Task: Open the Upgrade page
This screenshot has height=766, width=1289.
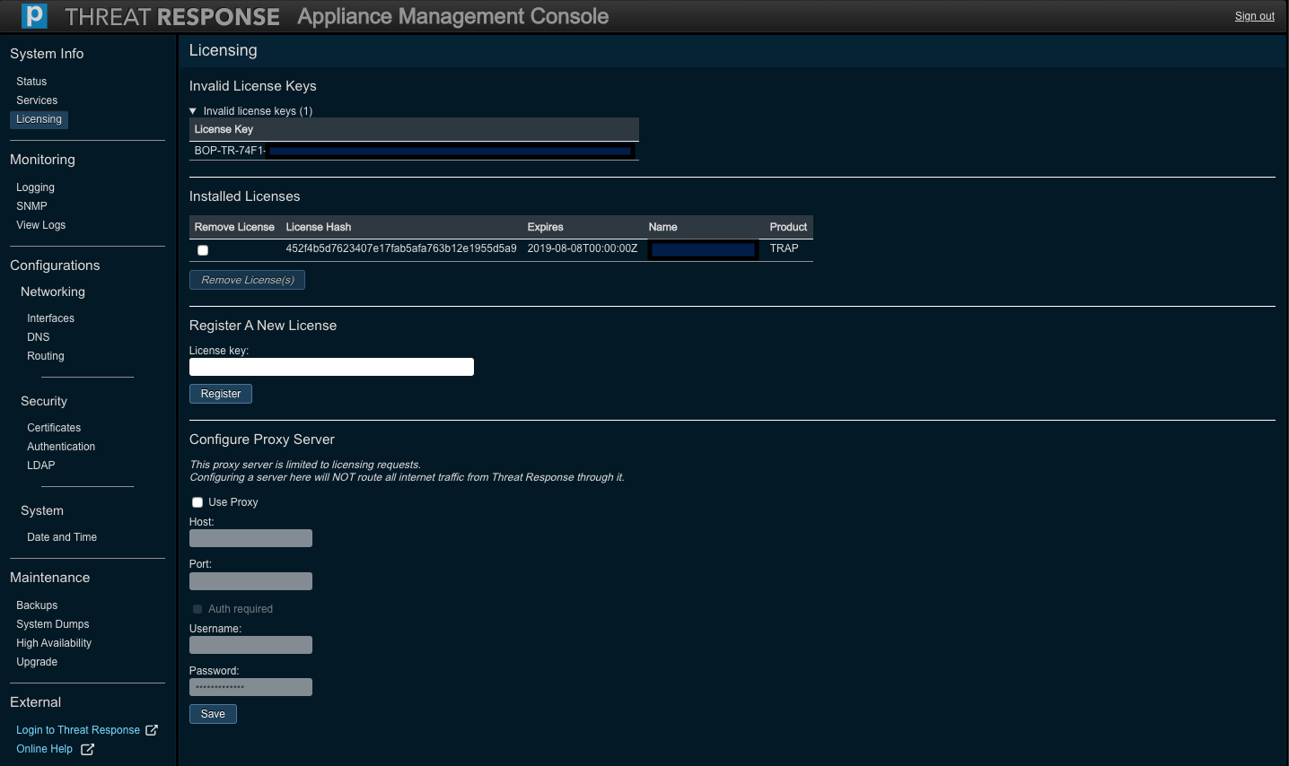Action: 37,662
